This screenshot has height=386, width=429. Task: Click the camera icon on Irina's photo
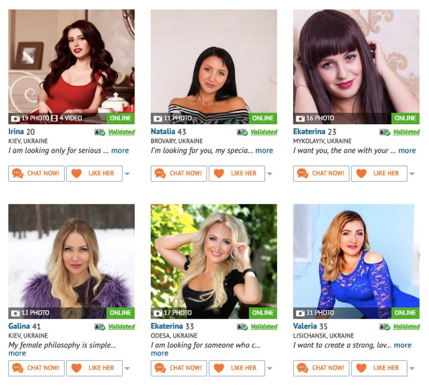click(x=16, y=119)
